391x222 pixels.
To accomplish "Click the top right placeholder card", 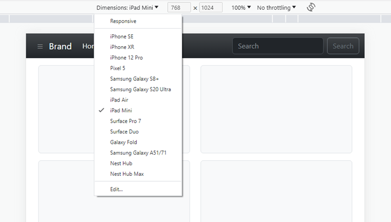I will click(x=276, y=109).
